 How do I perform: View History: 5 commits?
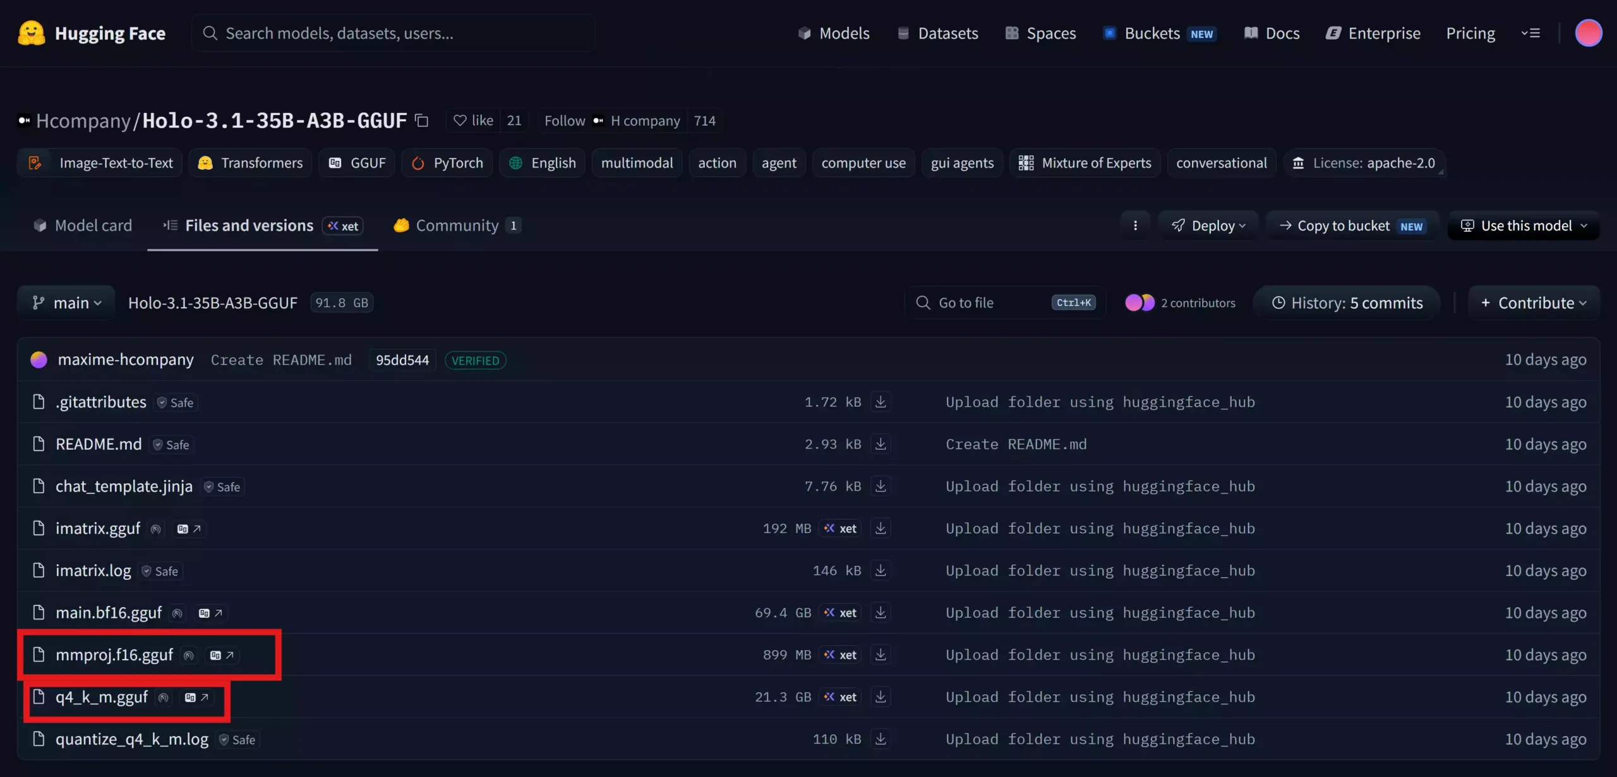1347,303
